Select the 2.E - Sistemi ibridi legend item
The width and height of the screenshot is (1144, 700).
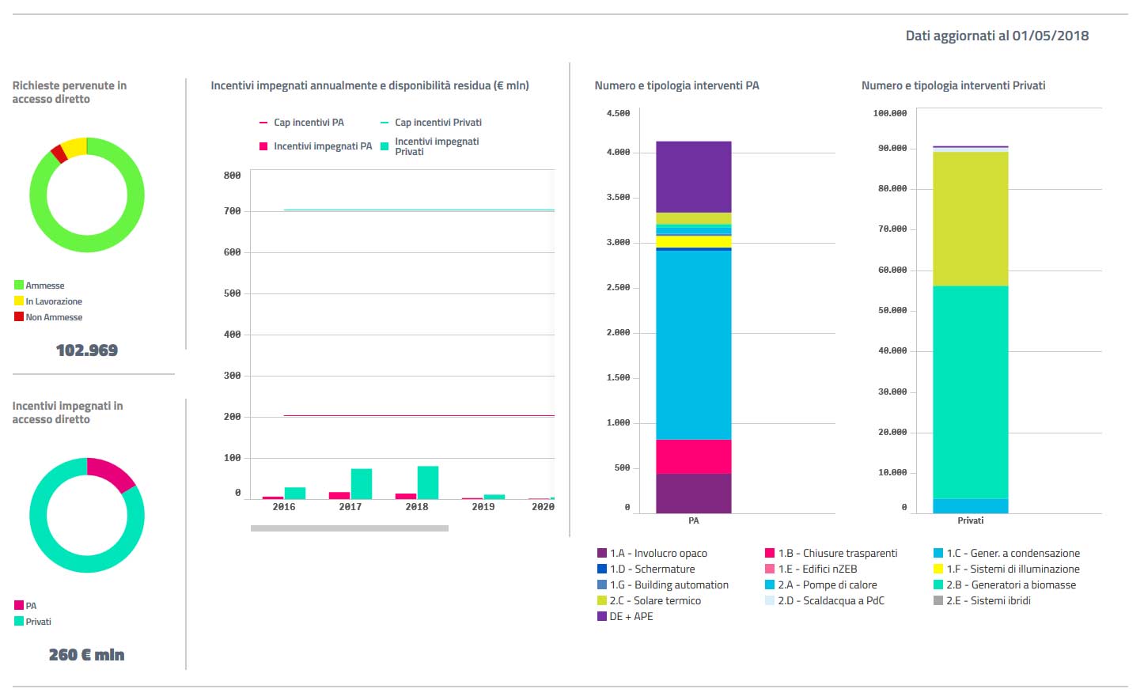983,601
